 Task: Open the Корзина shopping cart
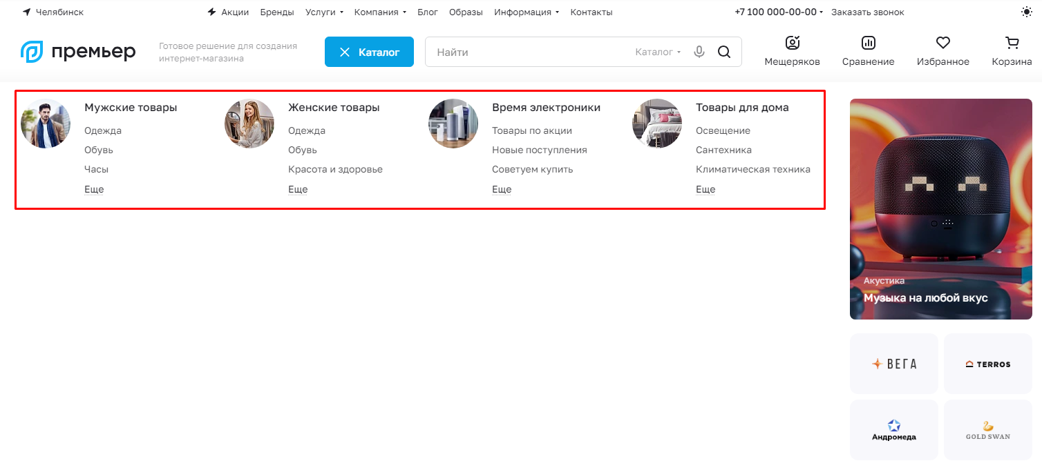tap(1012, 52)
